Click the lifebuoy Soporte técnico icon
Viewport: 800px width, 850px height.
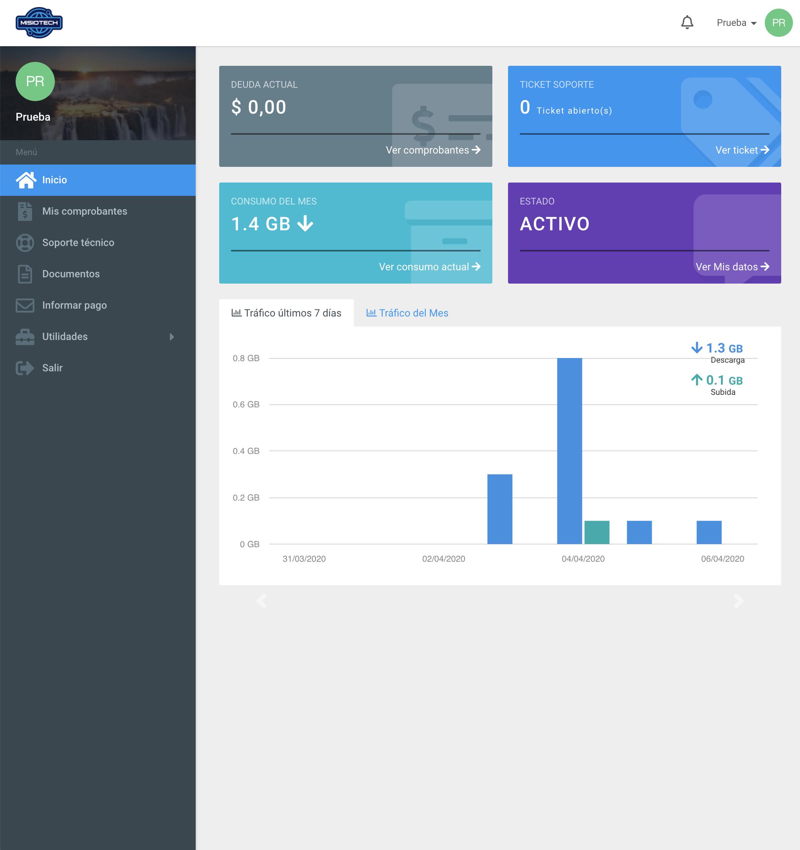(x=25, y=242)
